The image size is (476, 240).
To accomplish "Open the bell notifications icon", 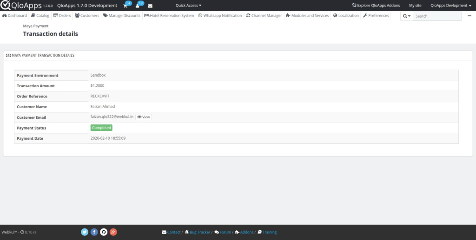I will [138, 6].
